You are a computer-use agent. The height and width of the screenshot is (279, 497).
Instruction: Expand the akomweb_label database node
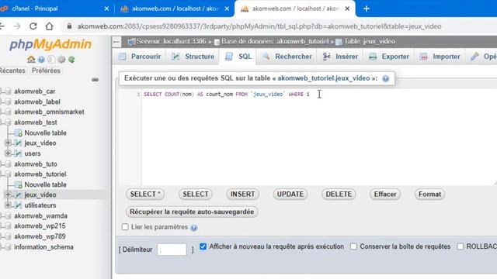coord(2,102)
